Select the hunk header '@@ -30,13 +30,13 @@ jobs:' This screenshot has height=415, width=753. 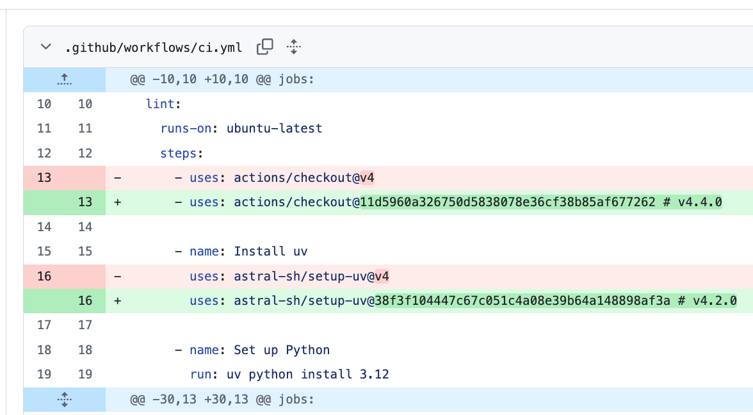click(222, 399)
